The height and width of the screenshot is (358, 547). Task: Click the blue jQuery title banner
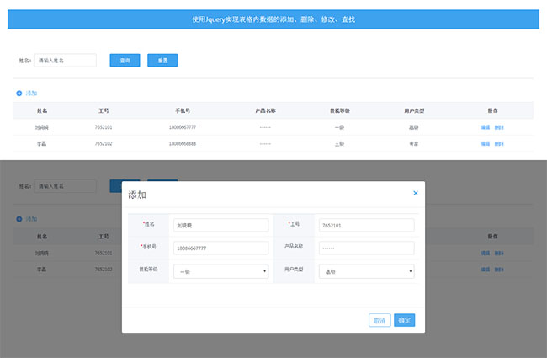point(273,19)
